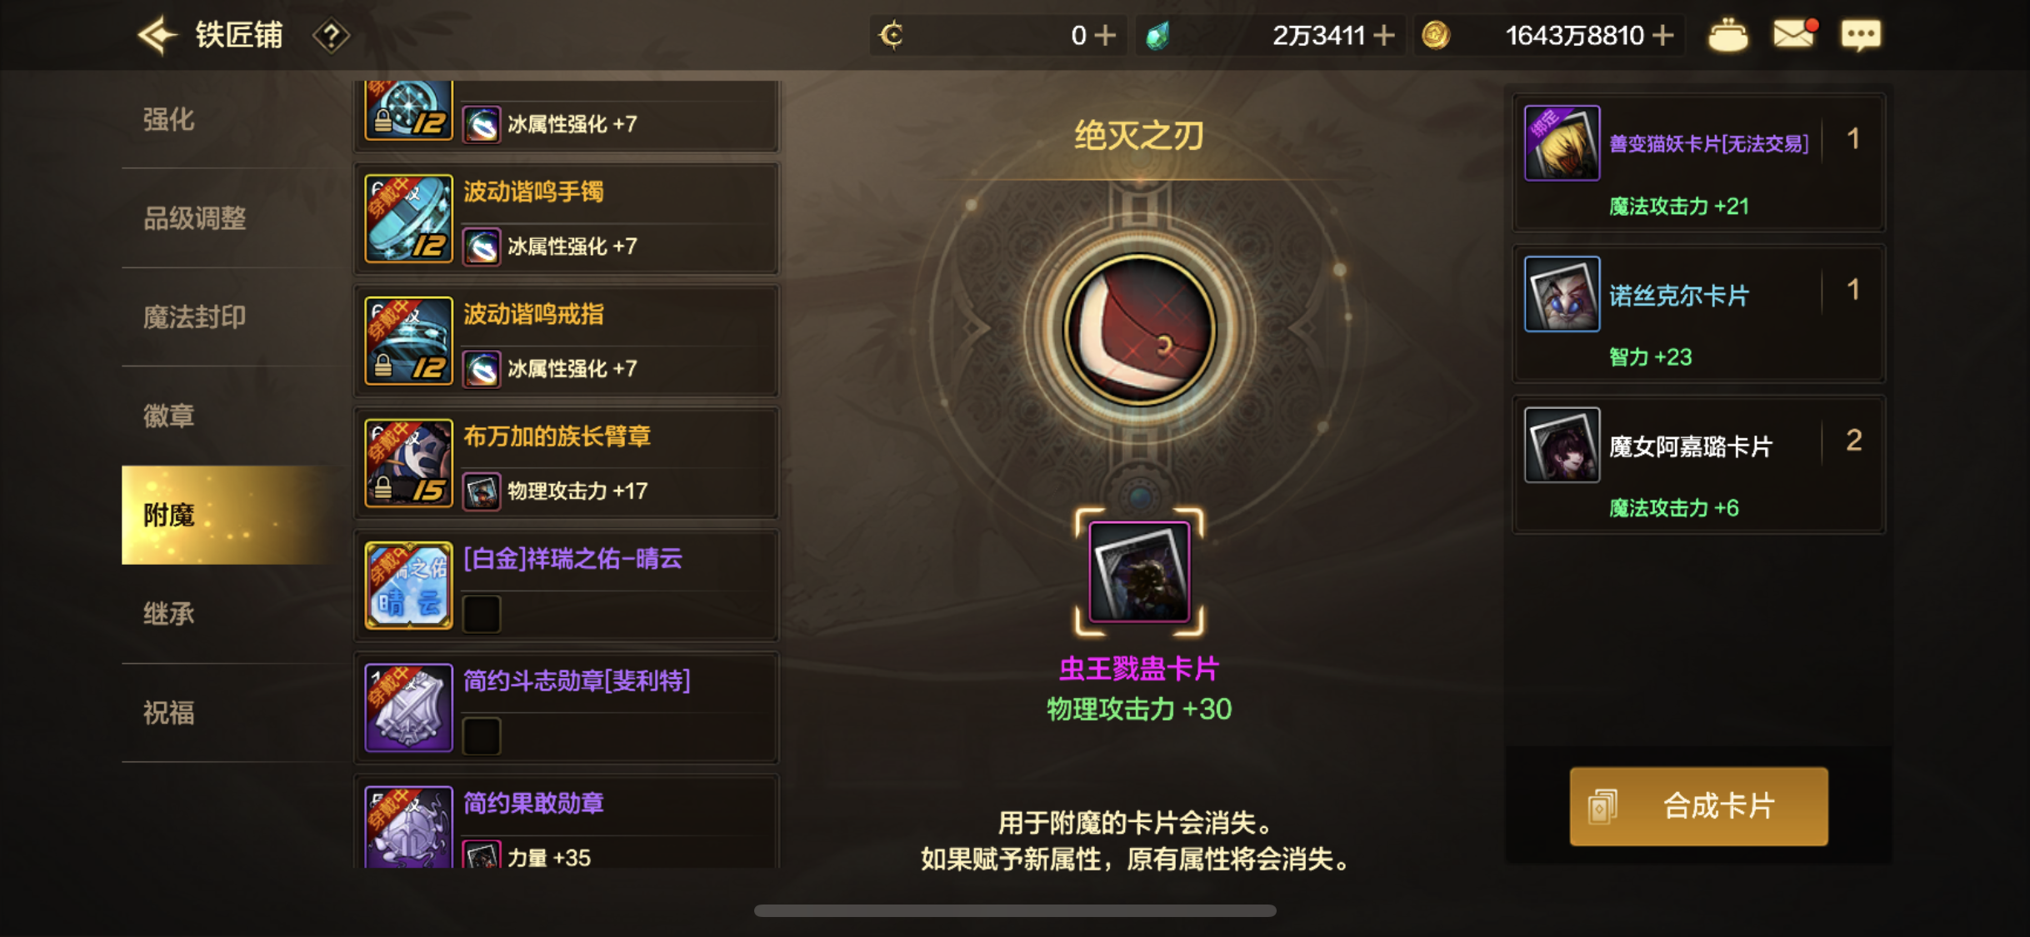Image resolution: width=2030 pixels, height=937 pixels.
Task: Choose 魔女阿嘉璐卡片 in card list
Action: click(x=1698, y=465)
